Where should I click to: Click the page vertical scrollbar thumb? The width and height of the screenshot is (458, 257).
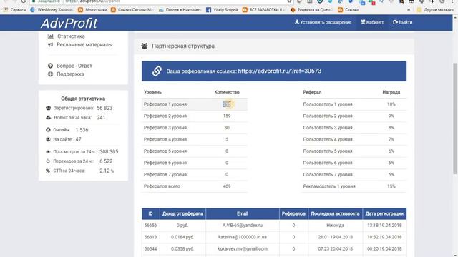click(x=455, y=119)
